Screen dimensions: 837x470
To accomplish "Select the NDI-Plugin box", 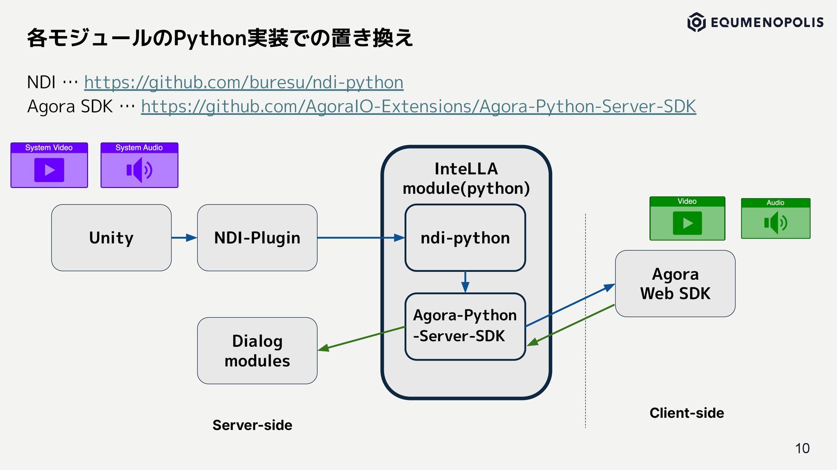I will coord(257,238).
